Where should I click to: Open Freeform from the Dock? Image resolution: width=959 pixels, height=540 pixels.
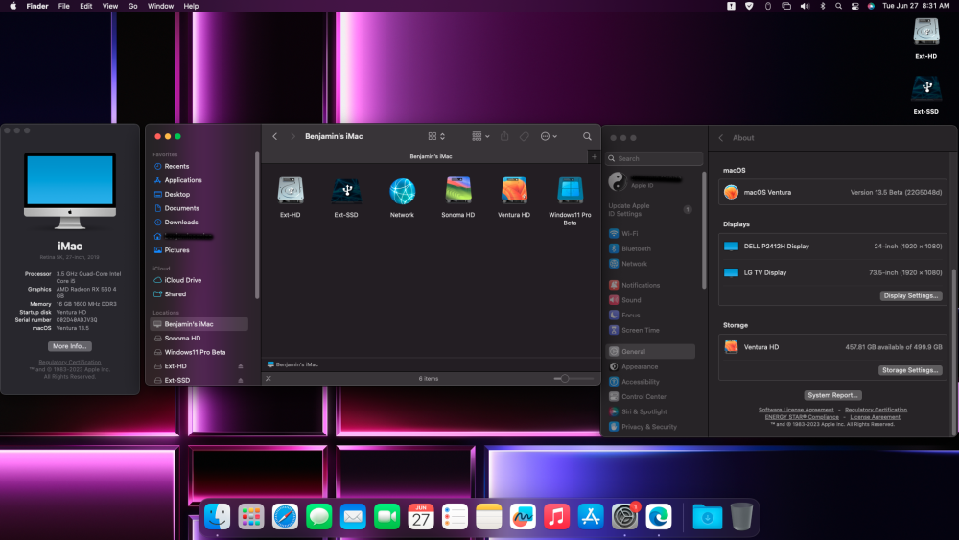click(523, 517)
